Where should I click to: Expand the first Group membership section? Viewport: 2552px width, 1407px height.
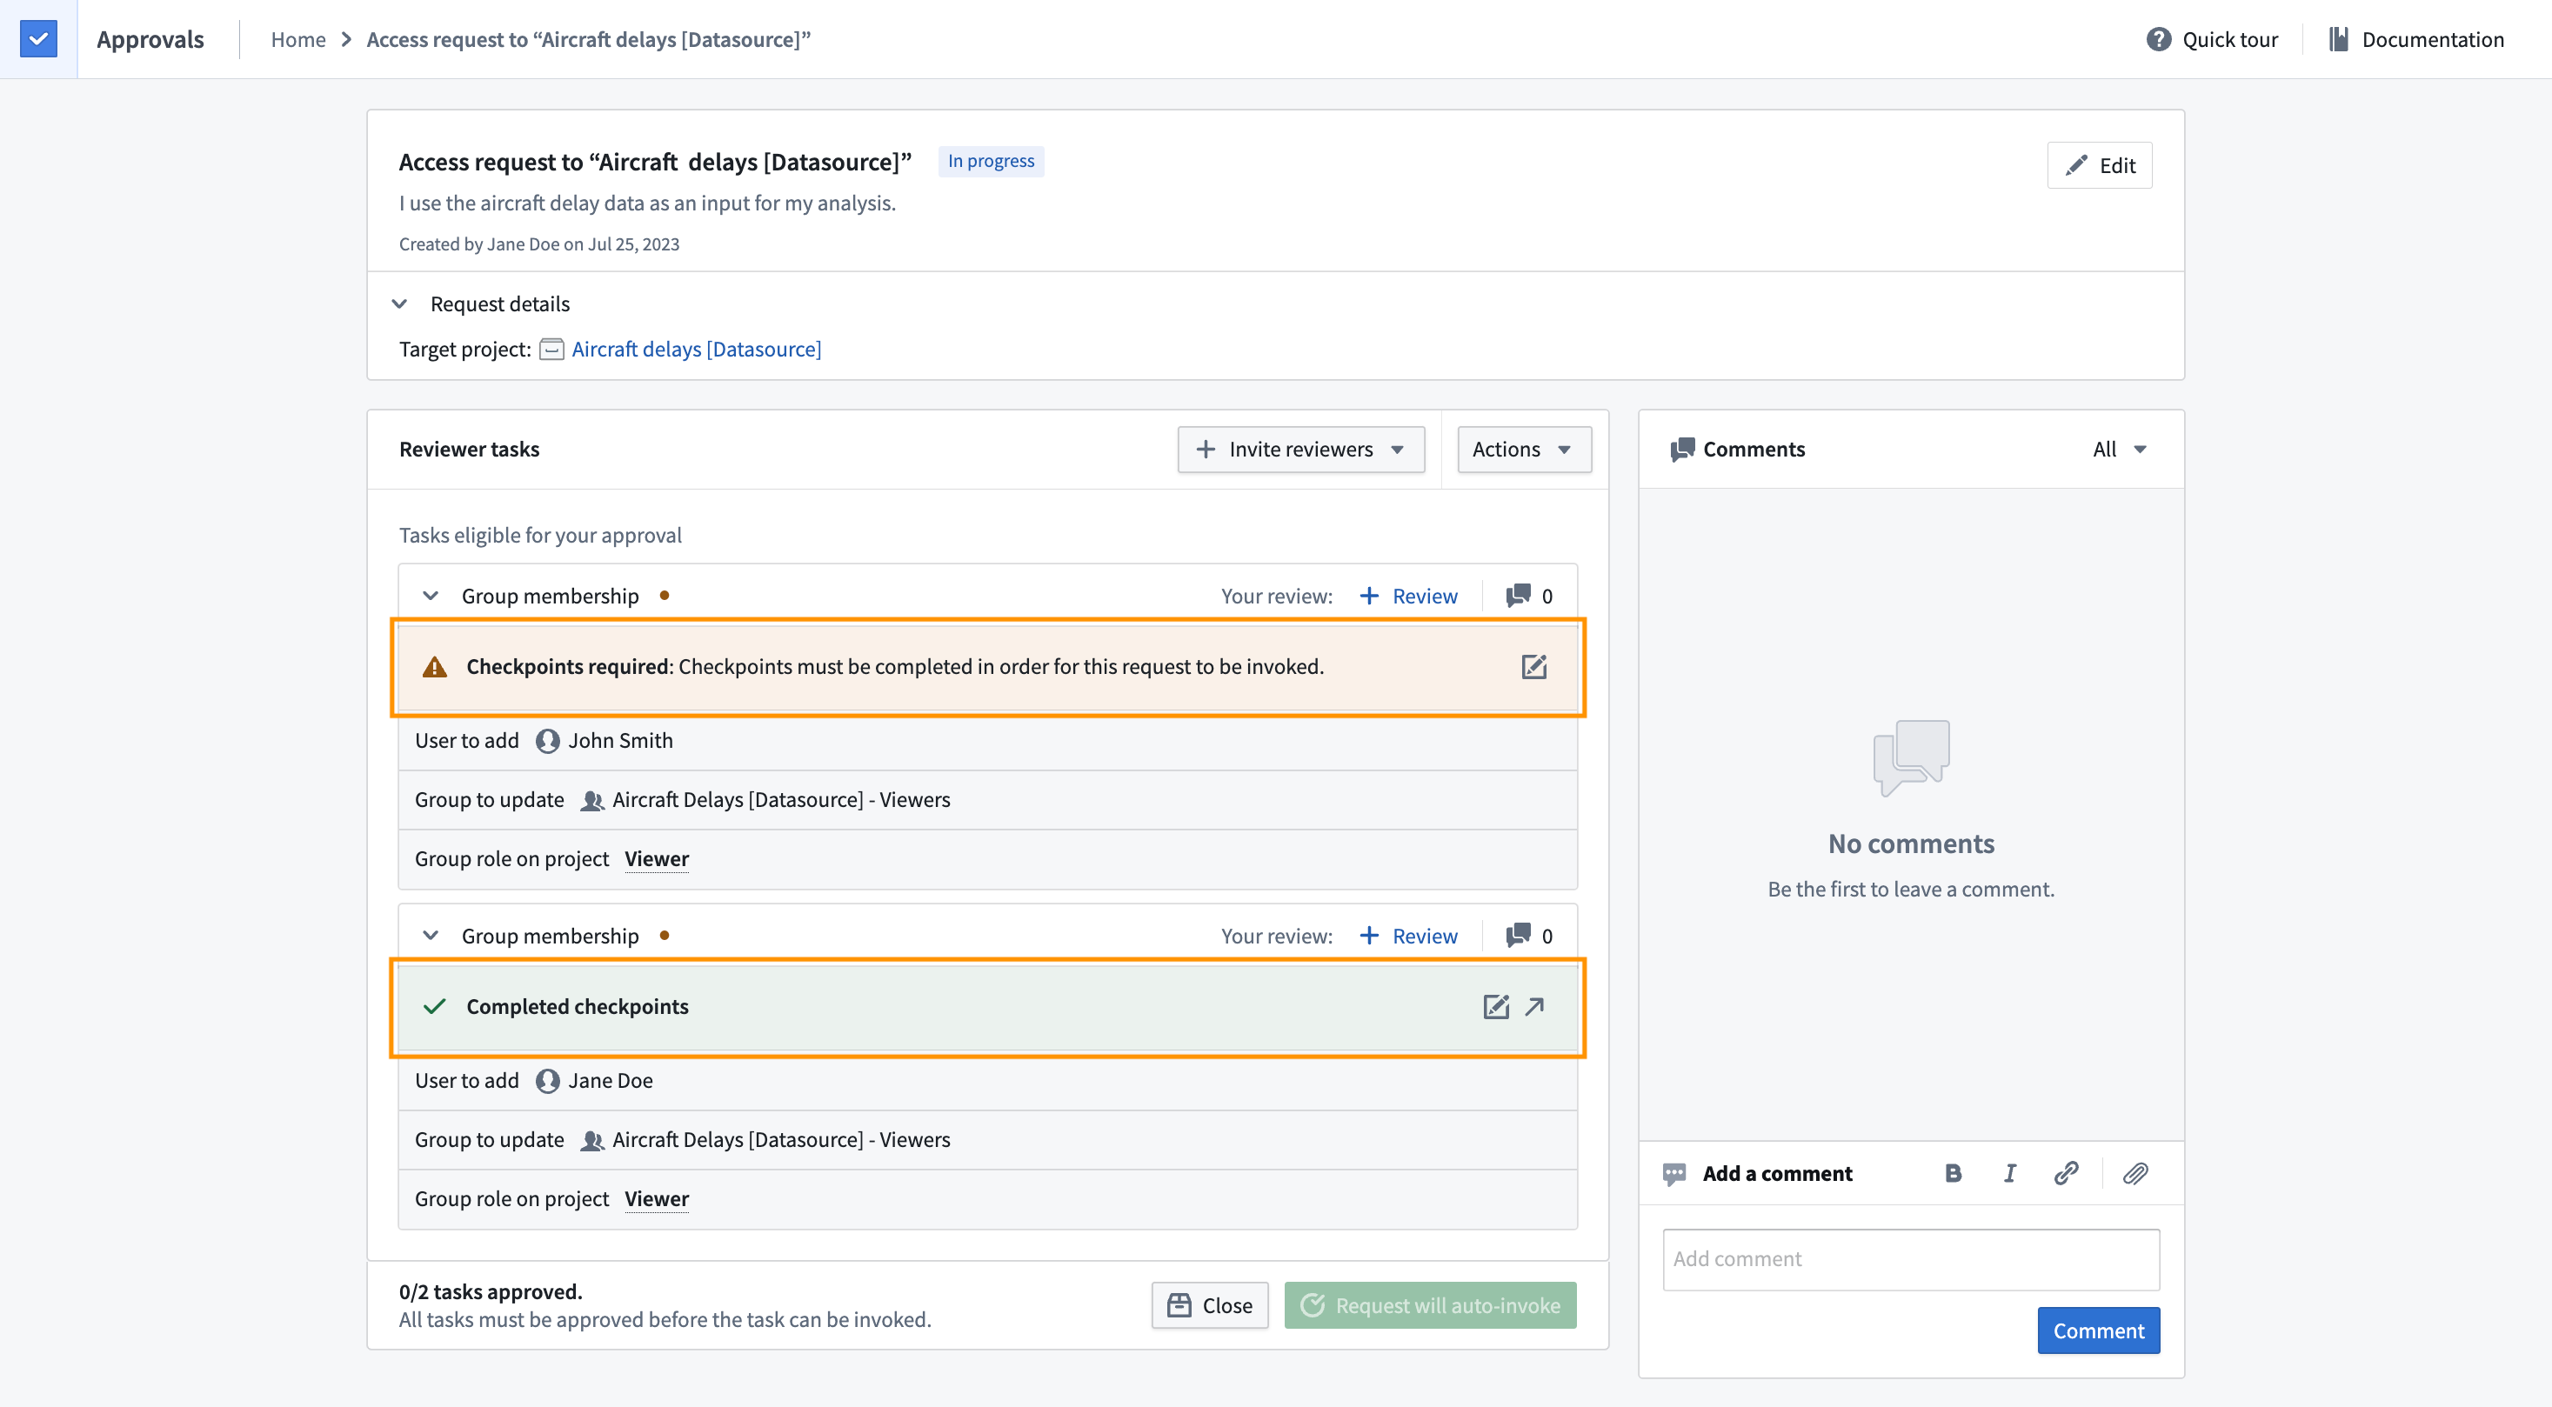[x=430, y=594]
